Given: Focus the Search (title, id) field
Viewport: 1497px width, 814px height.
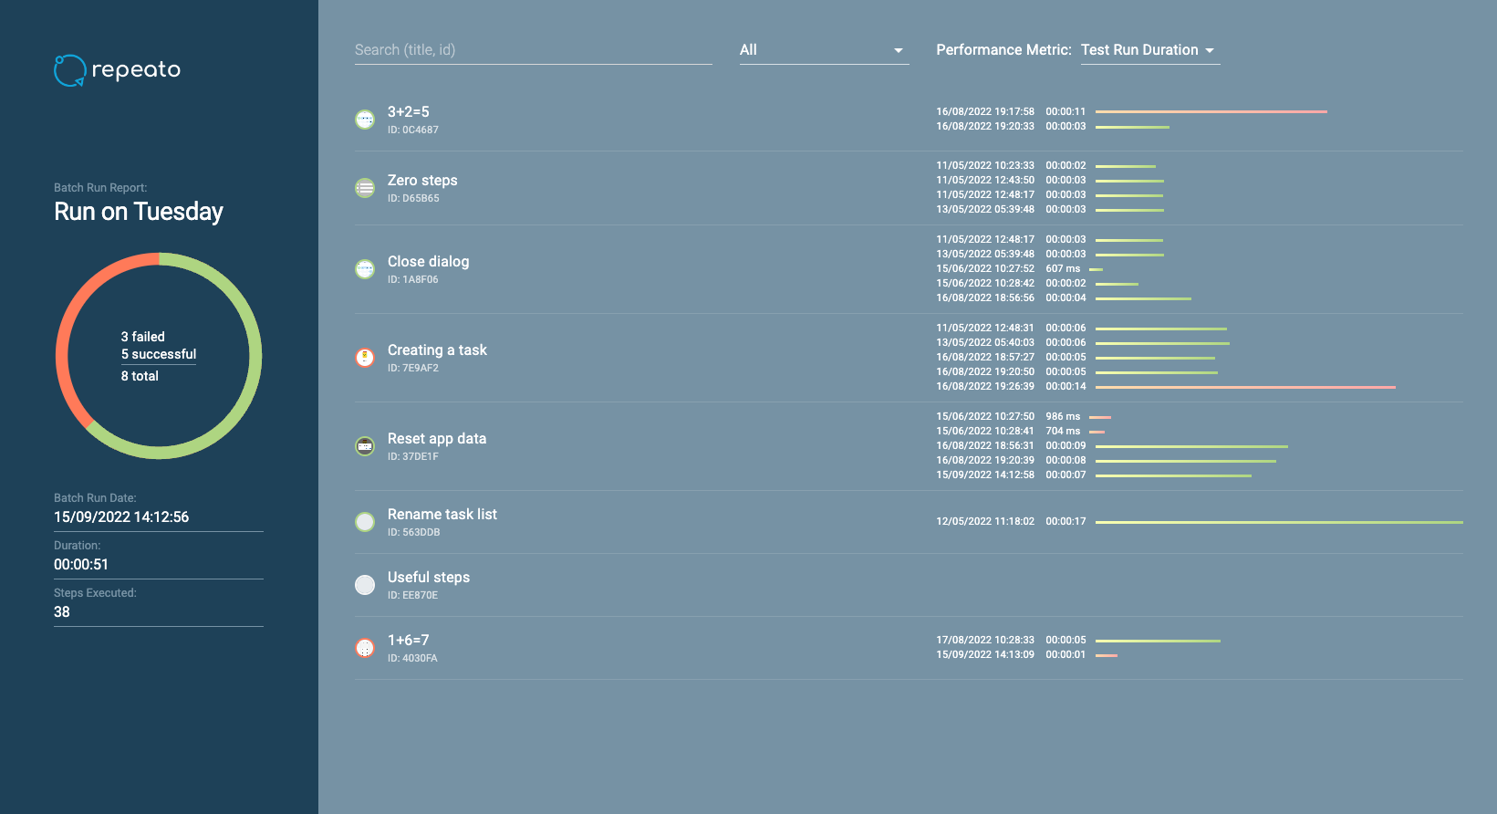Looking at the screenshot, I should coord(533,50).
